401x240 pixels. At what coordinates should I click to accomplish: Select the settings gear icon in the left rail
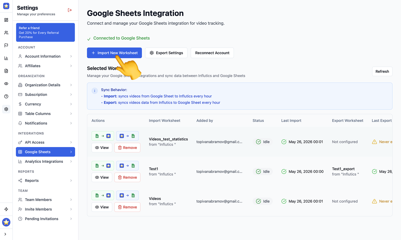[6, 109]
